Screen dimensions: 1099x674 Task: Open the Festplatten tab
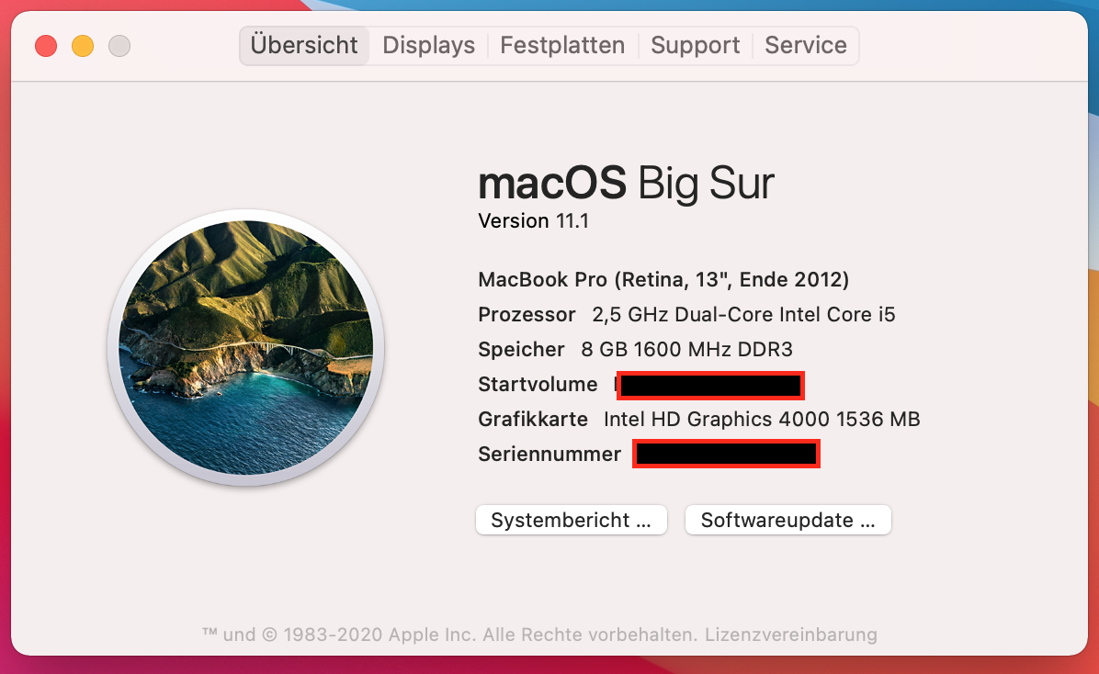[562, 45]
